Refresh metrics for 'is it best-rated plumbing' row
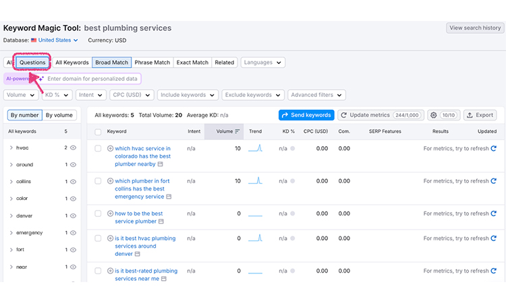This screenshot has height=303, width=506. point(493,271)
